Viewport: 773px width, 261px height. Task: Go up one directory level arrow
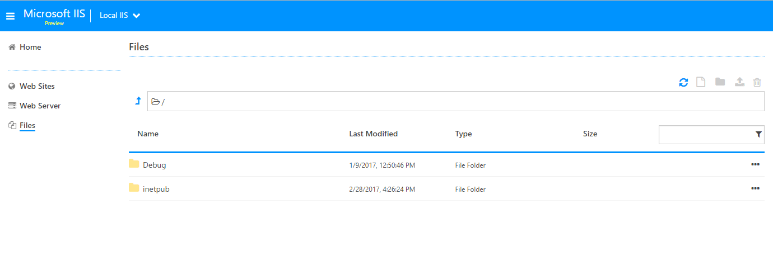tap(138, 101)
